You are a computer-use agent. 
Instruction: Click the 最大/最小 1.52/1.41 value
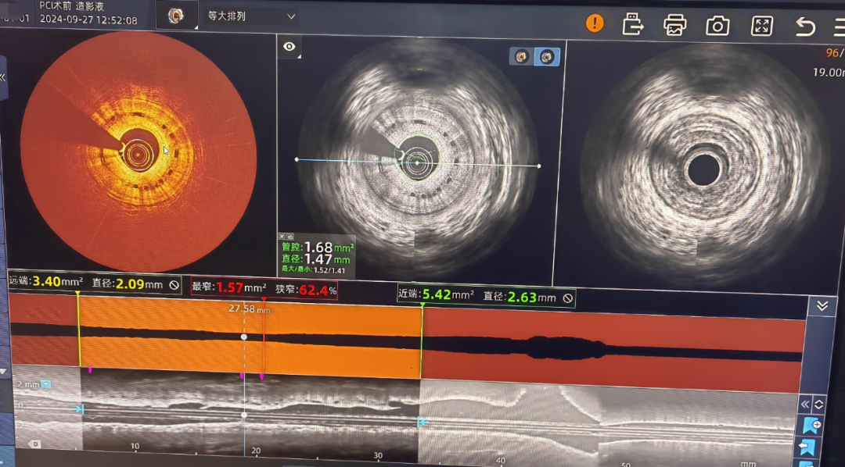(313, 270)
